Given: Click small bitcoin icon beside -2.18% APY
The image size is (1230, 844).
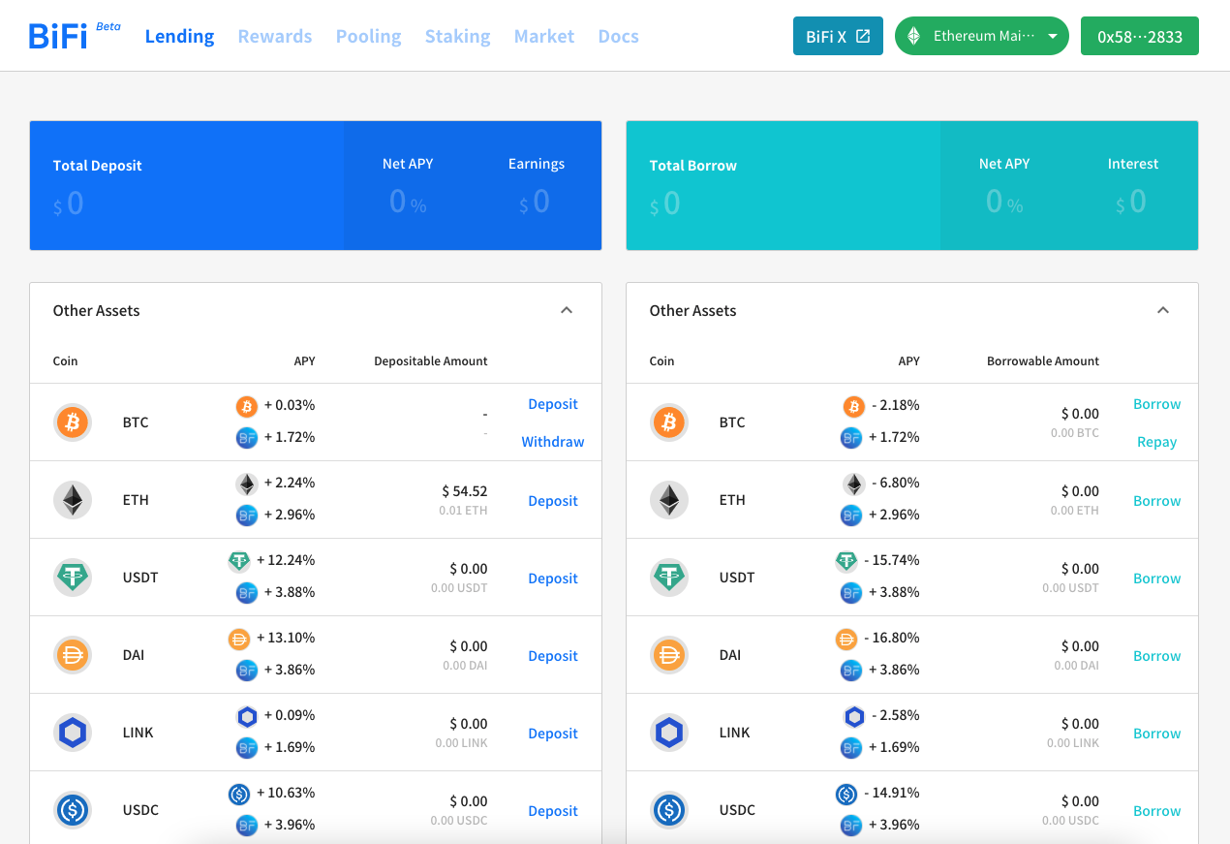Looking at the screenshot, I should [853, 406].
